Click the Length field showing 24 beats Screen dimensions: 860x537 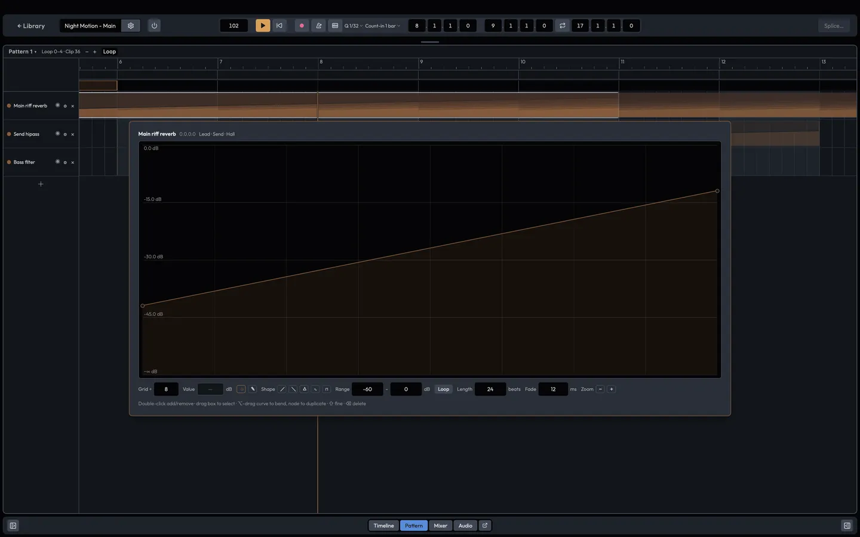point(490,389)
